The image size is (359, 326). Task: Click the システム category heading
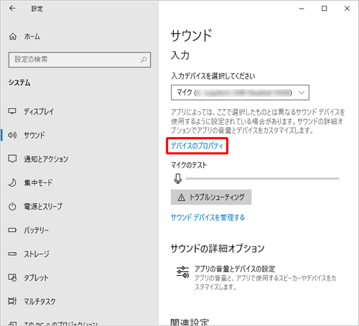click(x=19, y=83)
